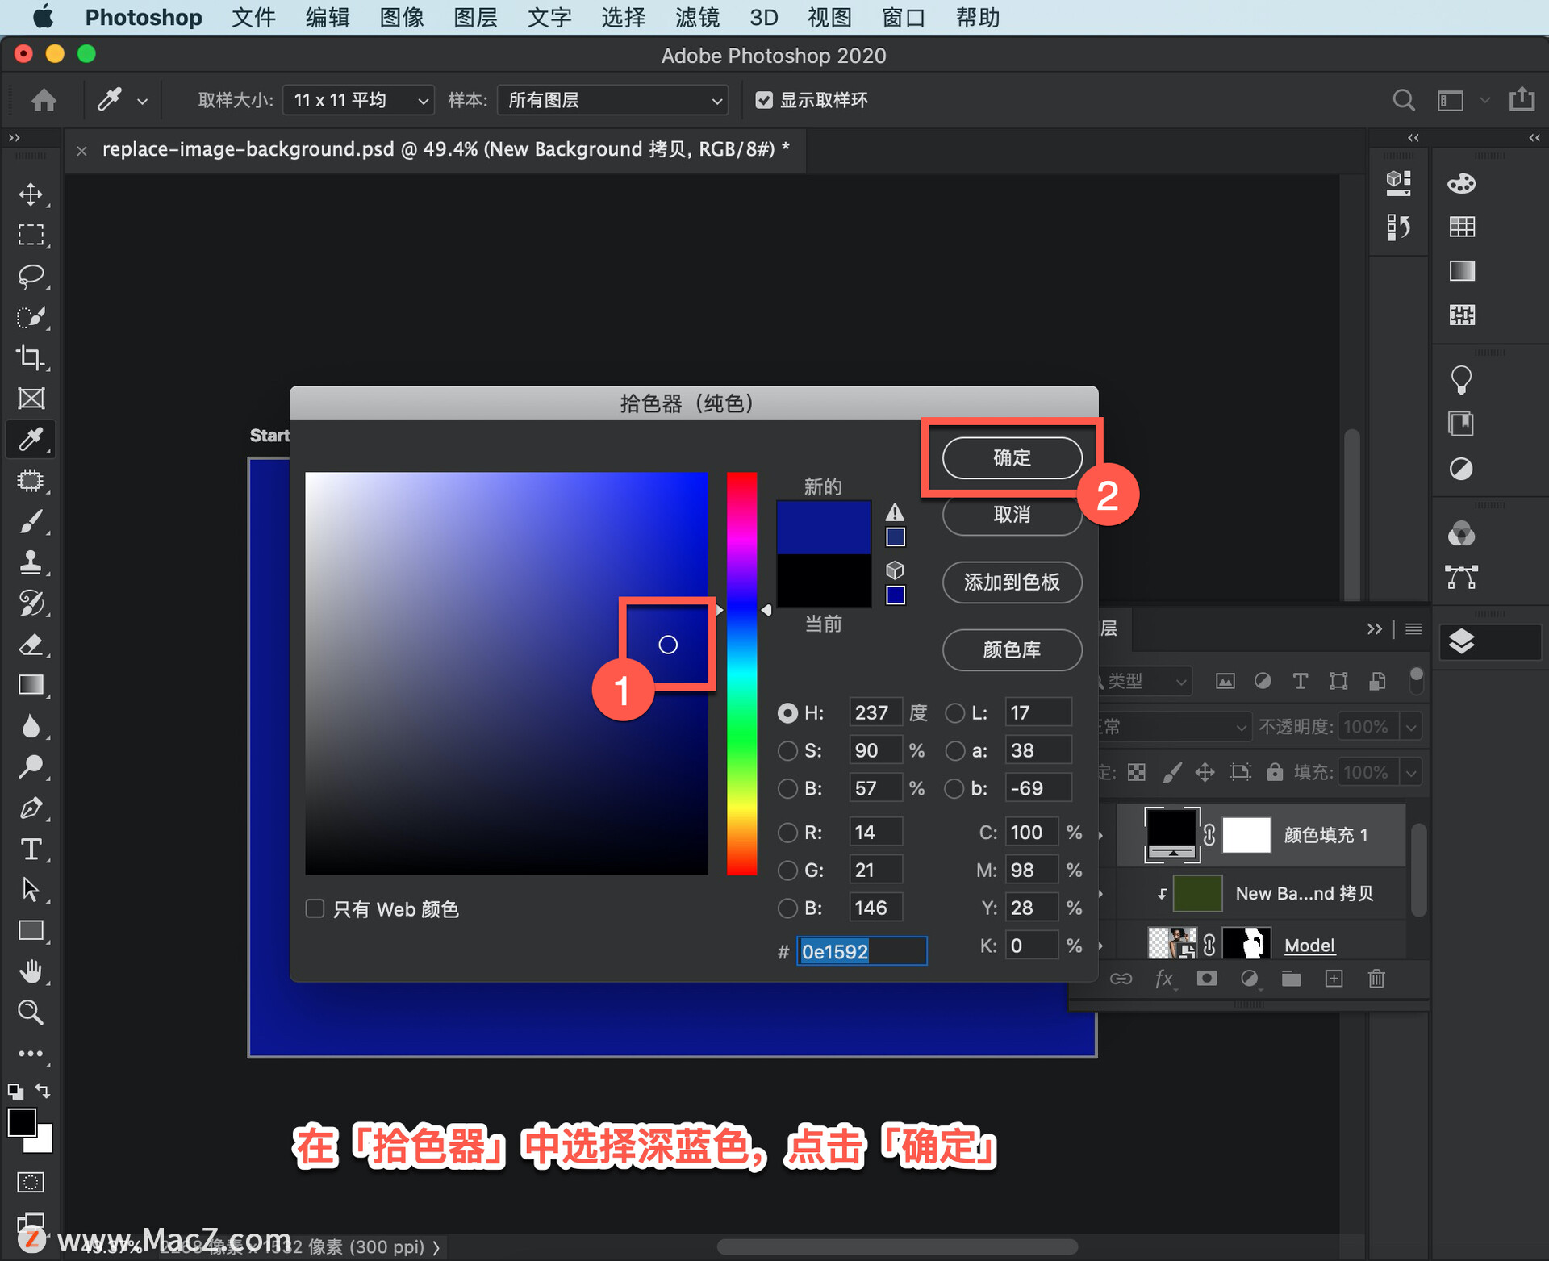Toggle the 显示取样环 checkbox

coord(763,100)
